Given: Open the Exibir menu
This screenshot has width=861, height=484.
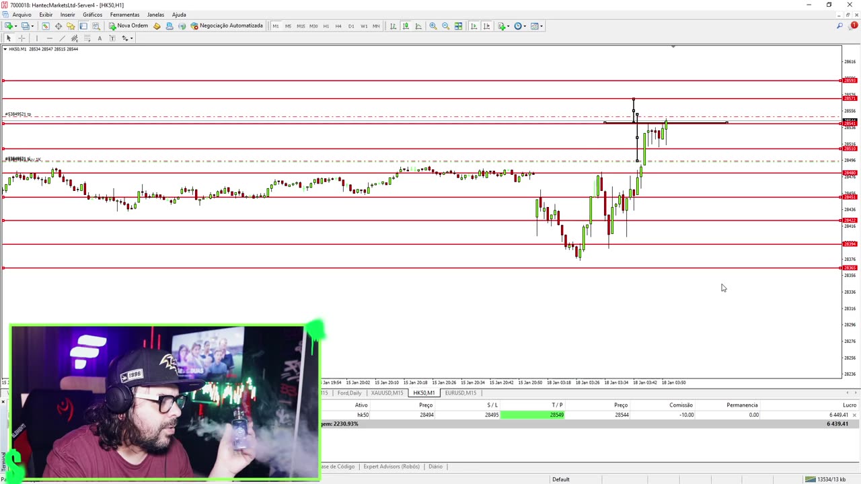Looking at the screenshot, I should (46, 15).
